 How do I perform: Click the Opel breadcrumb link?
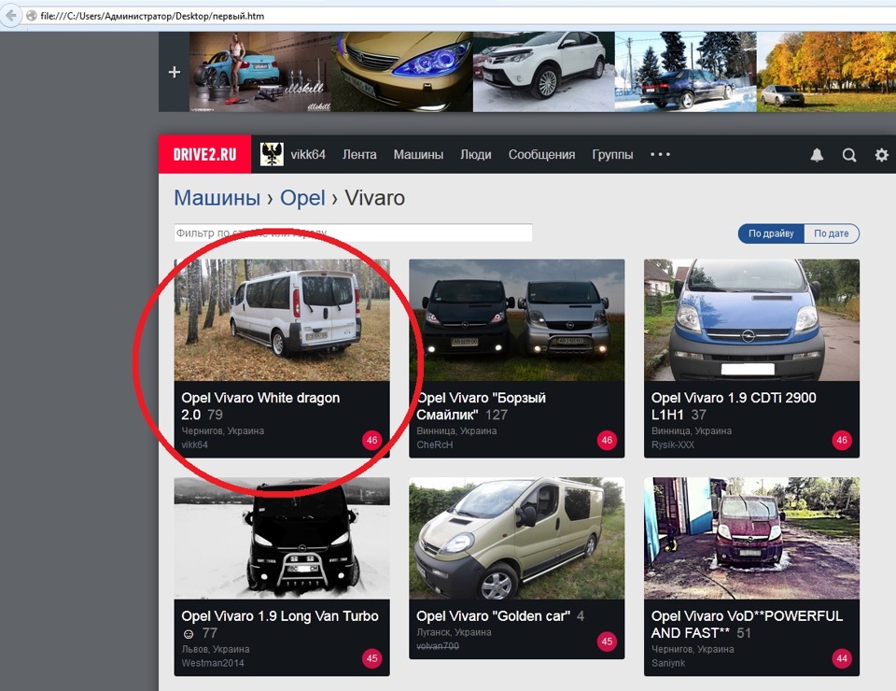(302, 198)
